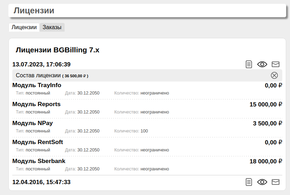Click the Модуль TrayInfo row

(37, 85)
